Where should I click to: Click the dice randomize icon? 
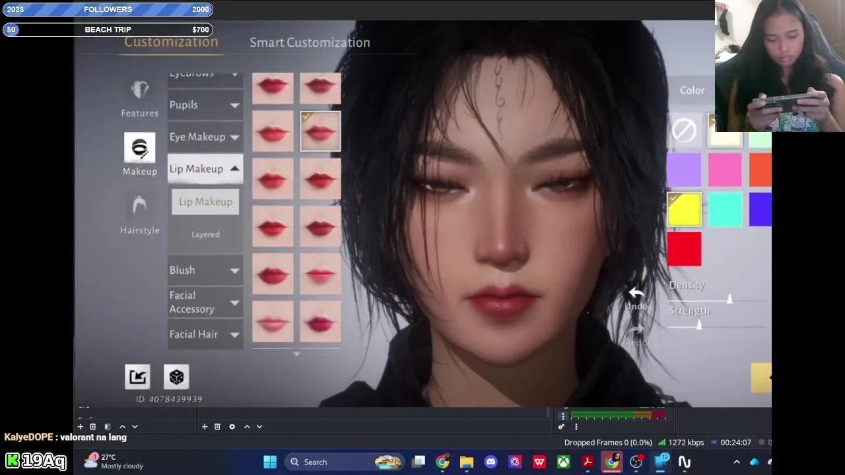tap(176, 377)
